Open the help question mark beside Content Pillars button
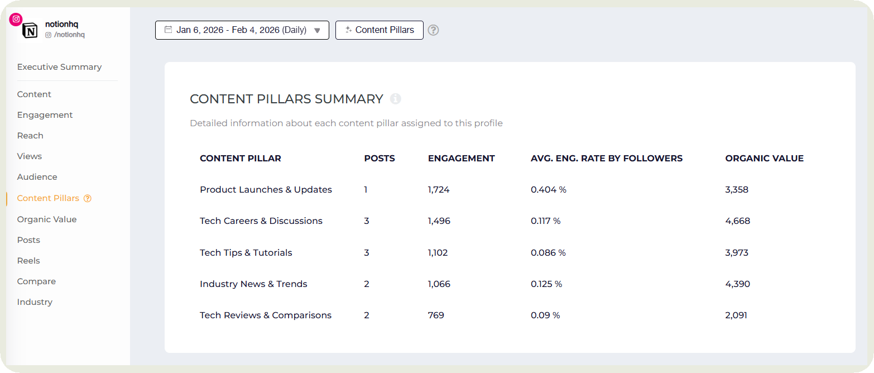 pyautogui.click(x=434, y=30)
